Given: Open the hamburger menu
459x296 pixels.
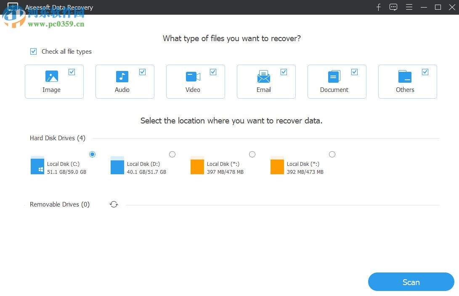Looking at the screenshot, I should coord(409,7).
